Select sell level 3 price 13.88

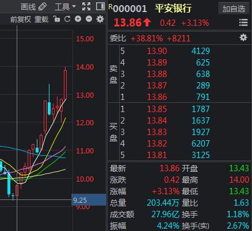(x=157, y=74)
